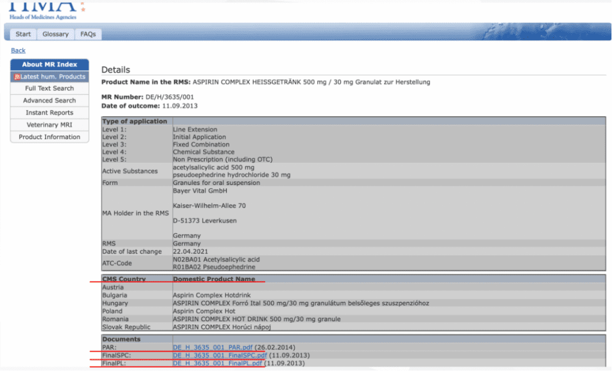Open the Start tab
Viewport: 612px width, 371px height.
point(23,34)
